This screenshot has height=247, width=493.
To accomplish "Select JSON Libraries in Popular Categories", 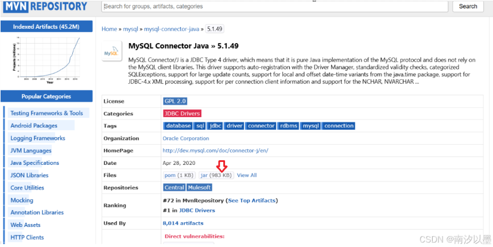I will point(29,175).
